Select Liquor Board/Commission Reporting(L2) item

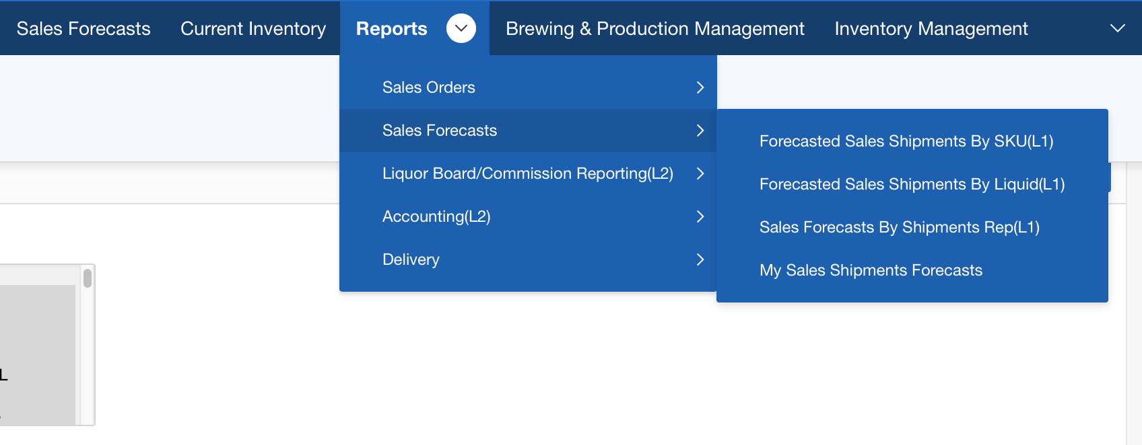(527, 173)
